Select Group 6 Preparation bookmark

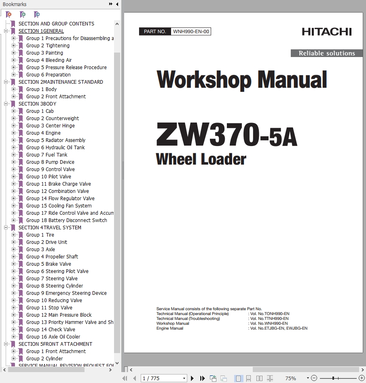(x=49, y=75)
